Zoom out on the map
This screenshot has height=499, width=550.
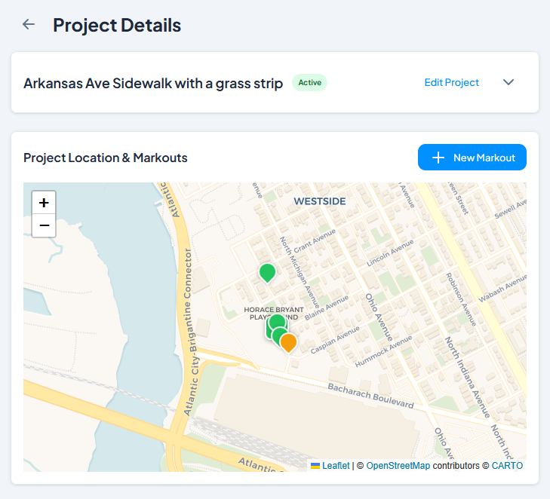(44, 225)
